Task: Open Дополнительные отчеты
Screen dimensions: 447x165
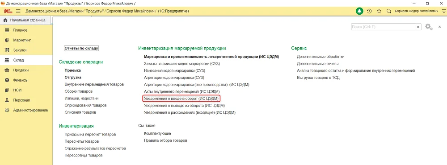Action: coord(318,63)
